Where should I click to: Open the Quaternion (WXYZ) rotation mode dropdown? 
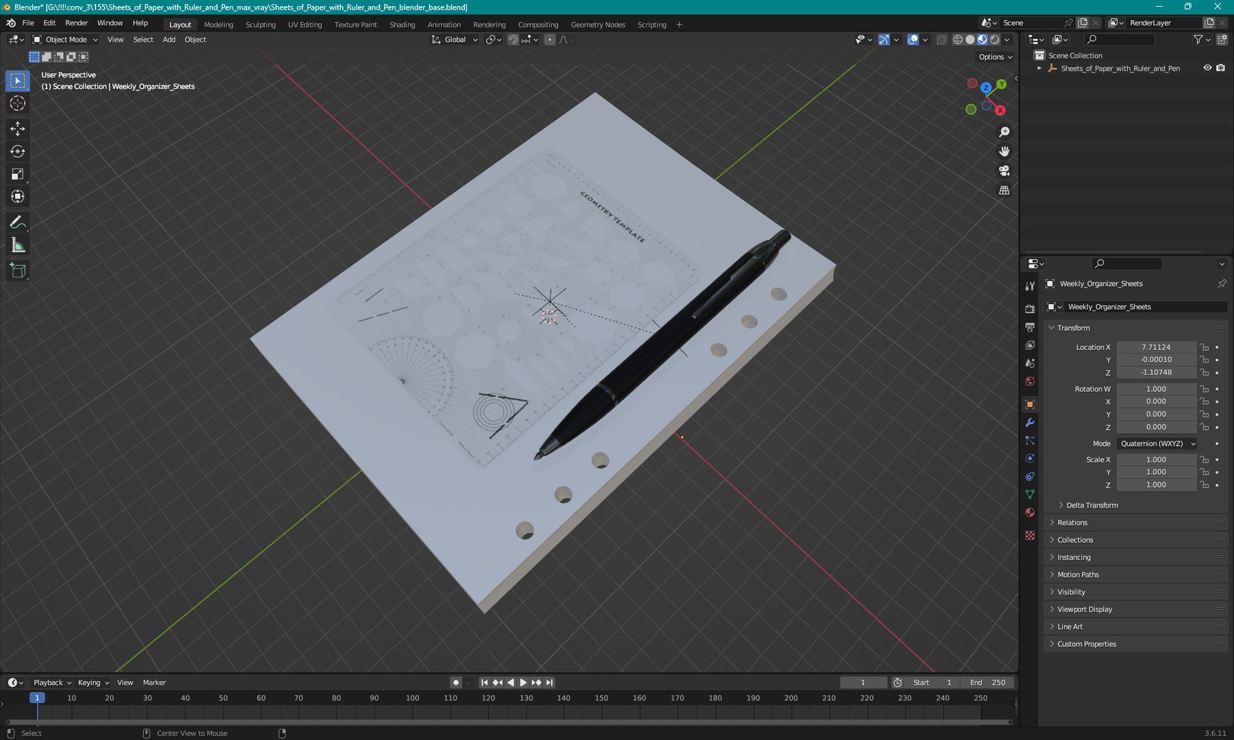click(x=1157, y=444)
